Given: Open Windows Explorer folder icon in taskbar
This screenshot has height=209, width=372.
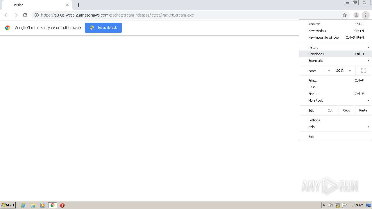Looking at the screenshot, I should pyautogui.click(x=33, y=205).
